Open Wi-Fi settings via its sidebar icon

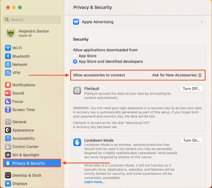coord(8,48)
